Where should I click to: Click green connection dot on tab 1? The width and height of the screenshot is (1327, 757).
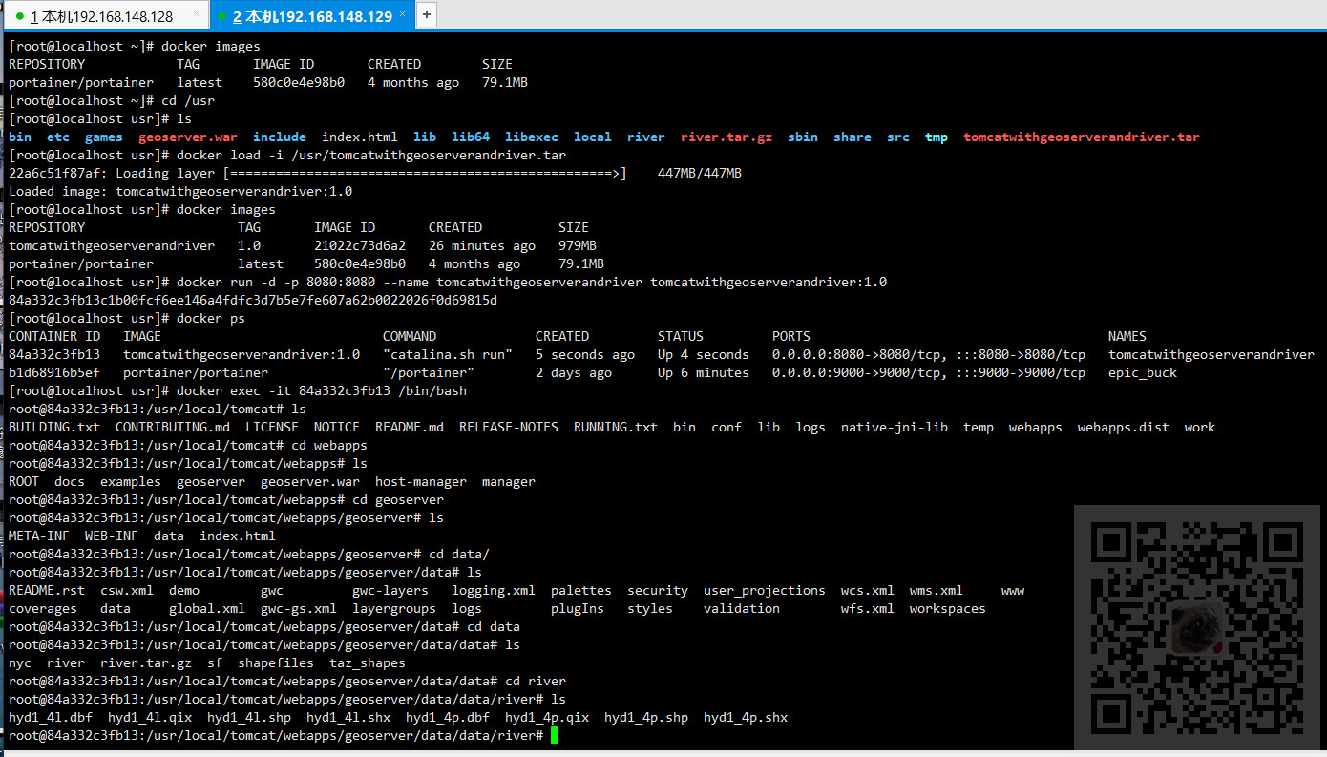(x=20, y=16)
